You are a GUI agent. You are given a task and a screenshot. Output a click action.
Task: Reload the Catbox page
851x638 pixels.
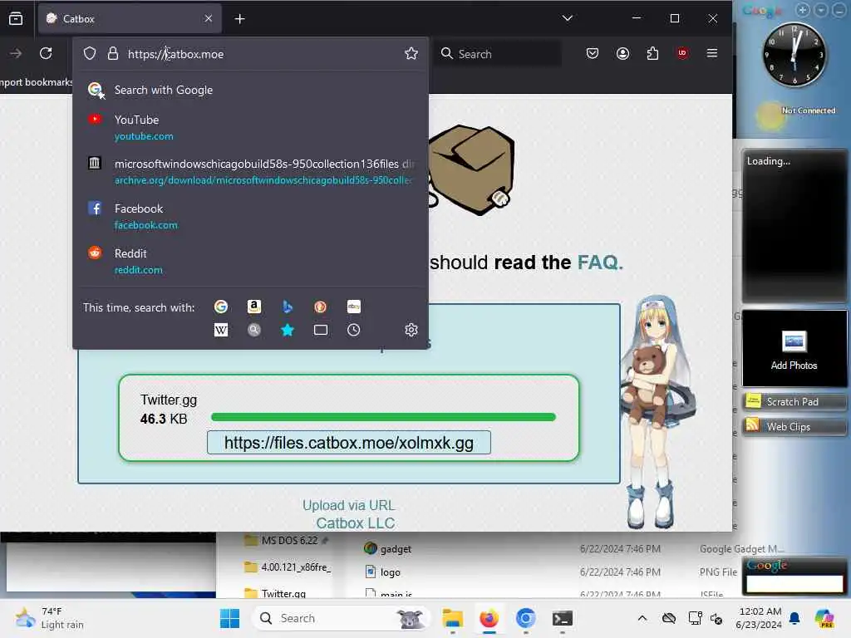tap(47, 53)
